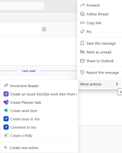The height and width of the screenshot is (153, 122).
Task: Click the Save this message bookmark icon
Action: [x=82, y=43]
